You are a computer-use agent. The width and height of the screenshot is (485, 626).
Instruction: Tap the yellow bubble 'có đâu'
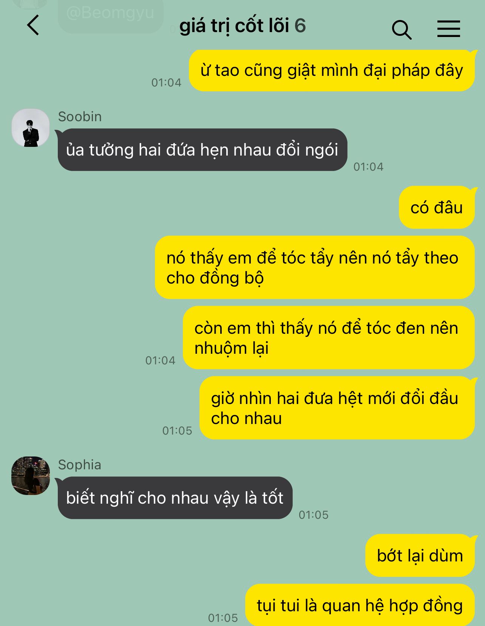tap(437, 207)
